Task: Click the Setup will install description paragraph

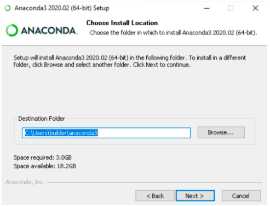Action: [130, 61]
